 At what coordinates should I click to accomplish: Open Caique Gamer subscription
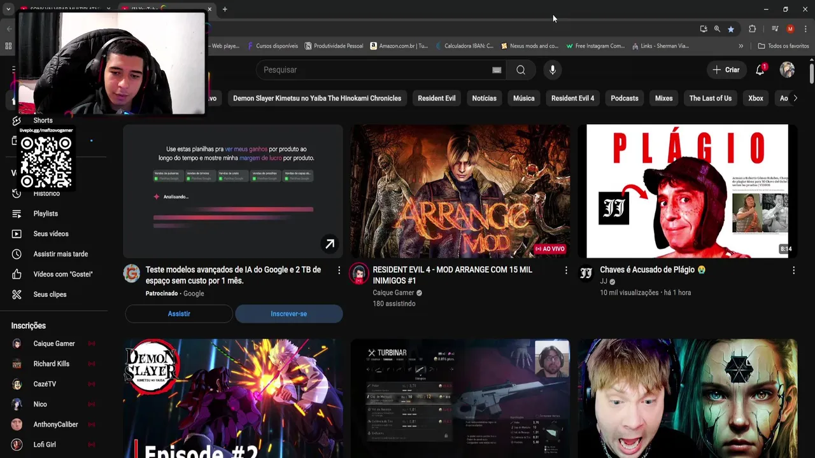tap(54, 343)
